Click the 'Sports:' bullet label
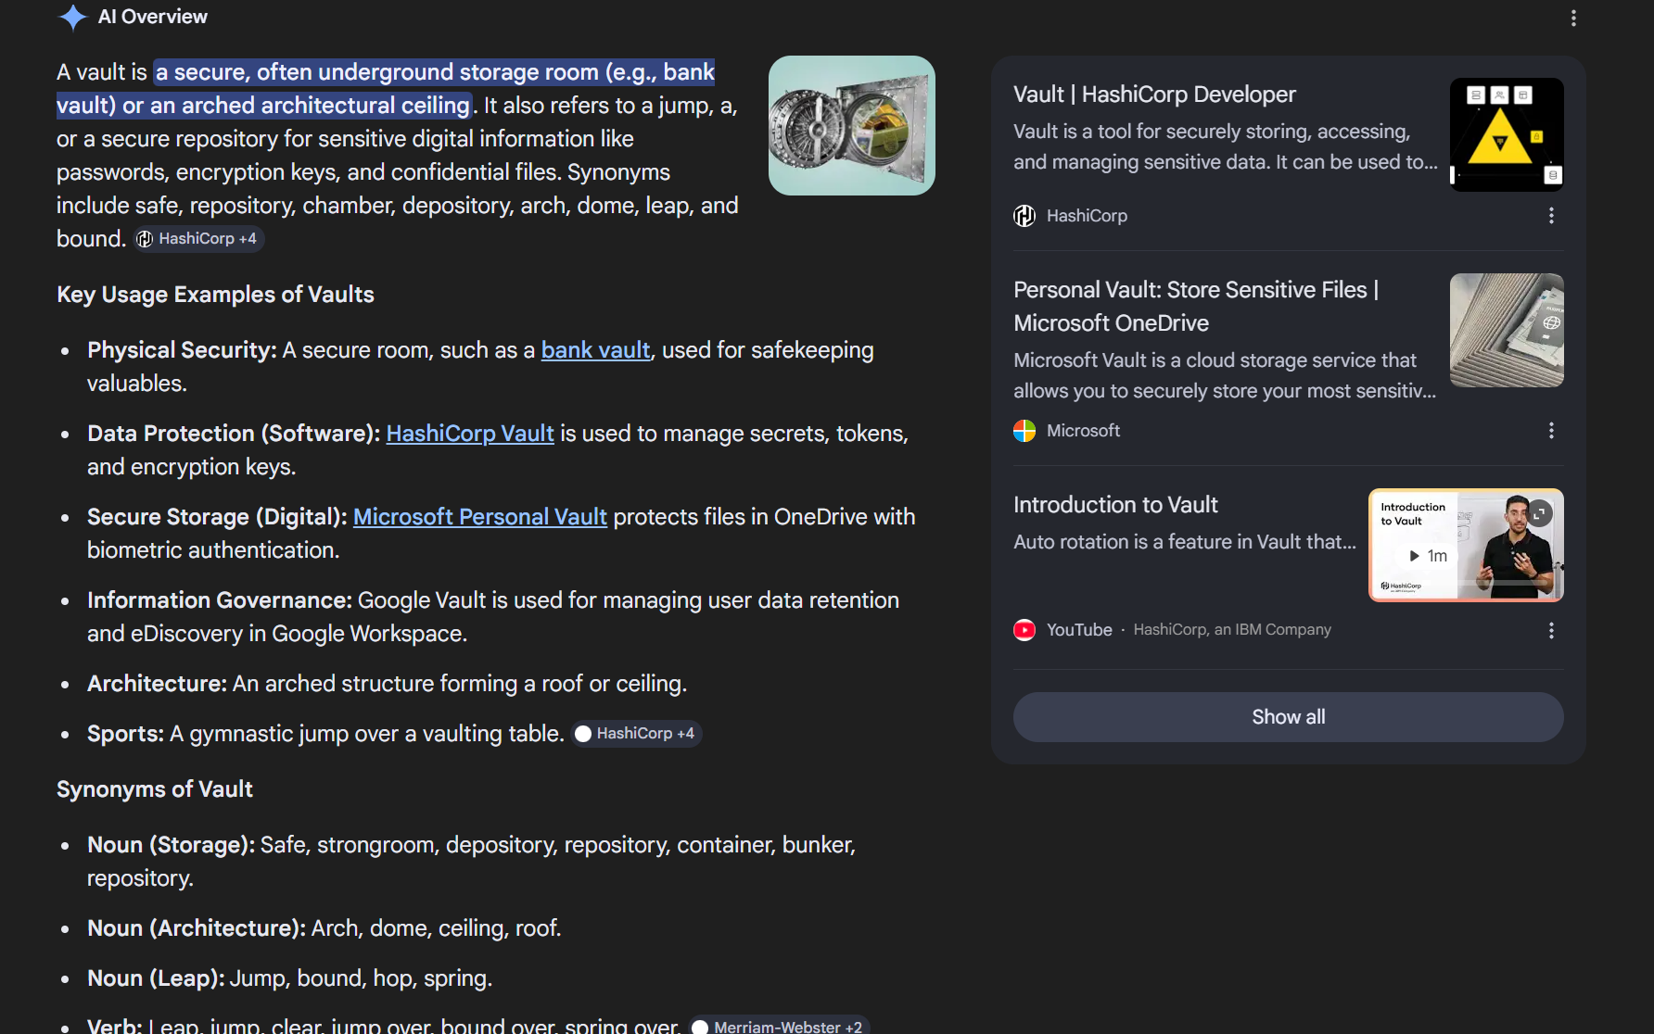The height and width of the screenshot is (1034, 1654). (x=125, y=734)
